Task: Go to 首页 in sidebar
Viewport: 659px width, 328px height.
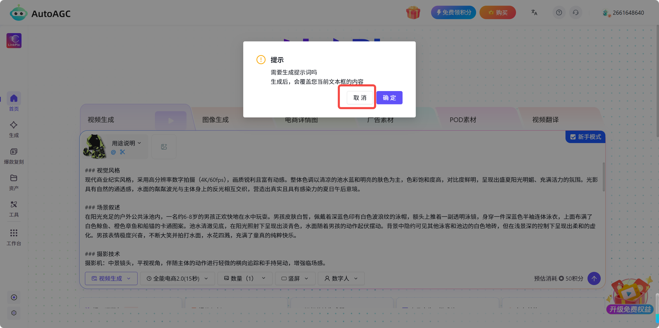Action: 14,102
